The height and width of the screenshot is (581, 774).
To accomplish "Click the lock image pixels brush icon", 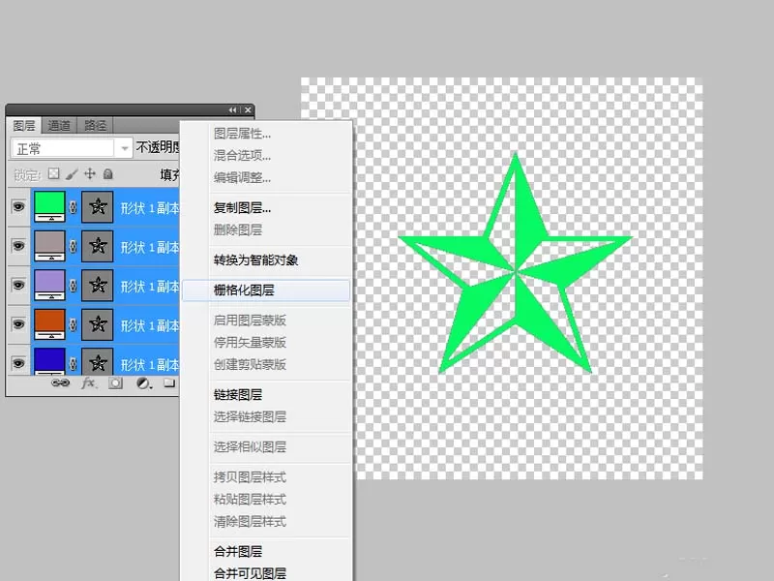I will [x=72, y=174].
